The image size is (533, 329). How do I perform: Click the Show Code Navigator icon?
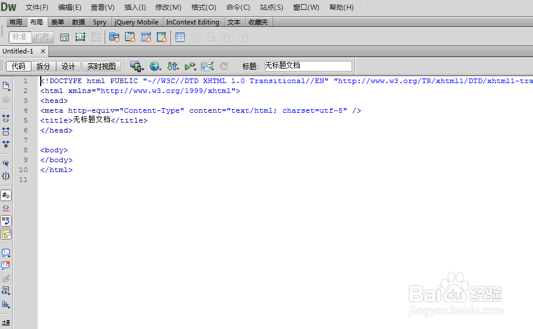coord(6,99)
